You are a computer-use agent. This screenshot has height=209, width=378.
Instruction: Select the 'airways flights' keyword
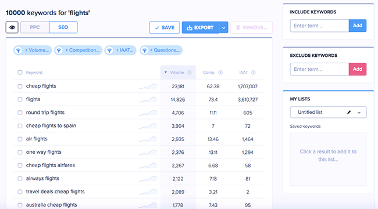[42, 178]
